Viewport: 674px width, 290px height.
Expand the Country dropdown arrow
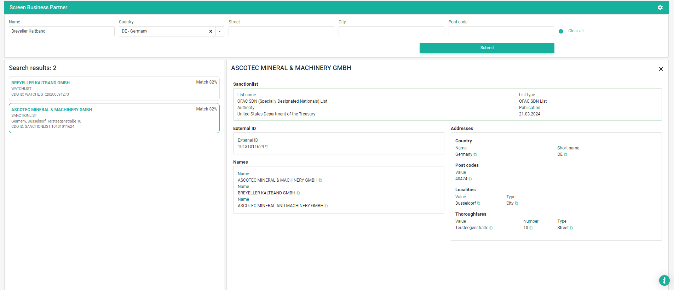coord(220,31)
